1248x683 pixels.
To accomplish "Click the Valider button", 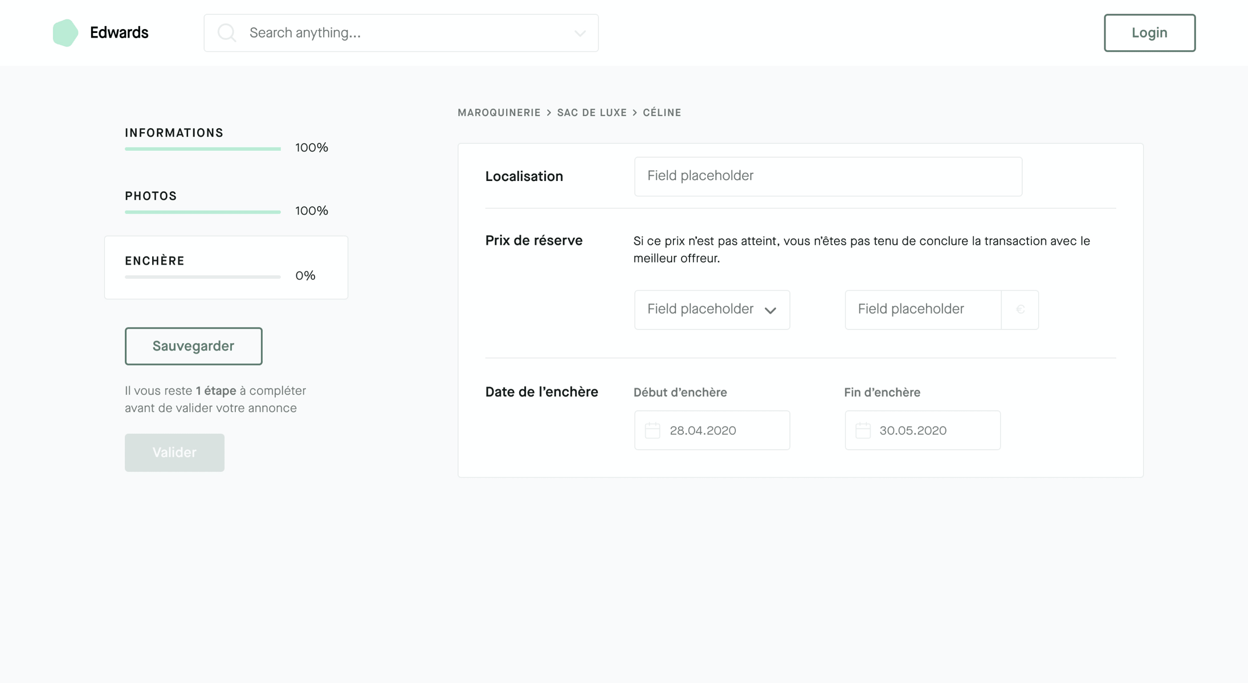I will click(174, 452).
